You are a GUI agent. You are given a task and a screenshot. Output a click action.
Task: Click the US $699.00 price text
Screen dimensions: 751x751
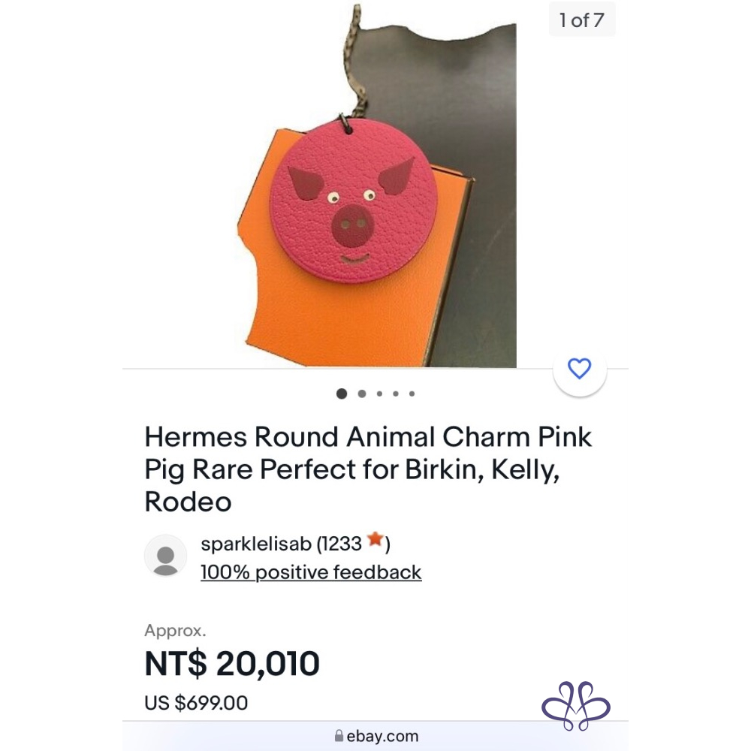[x=196, y=703]
